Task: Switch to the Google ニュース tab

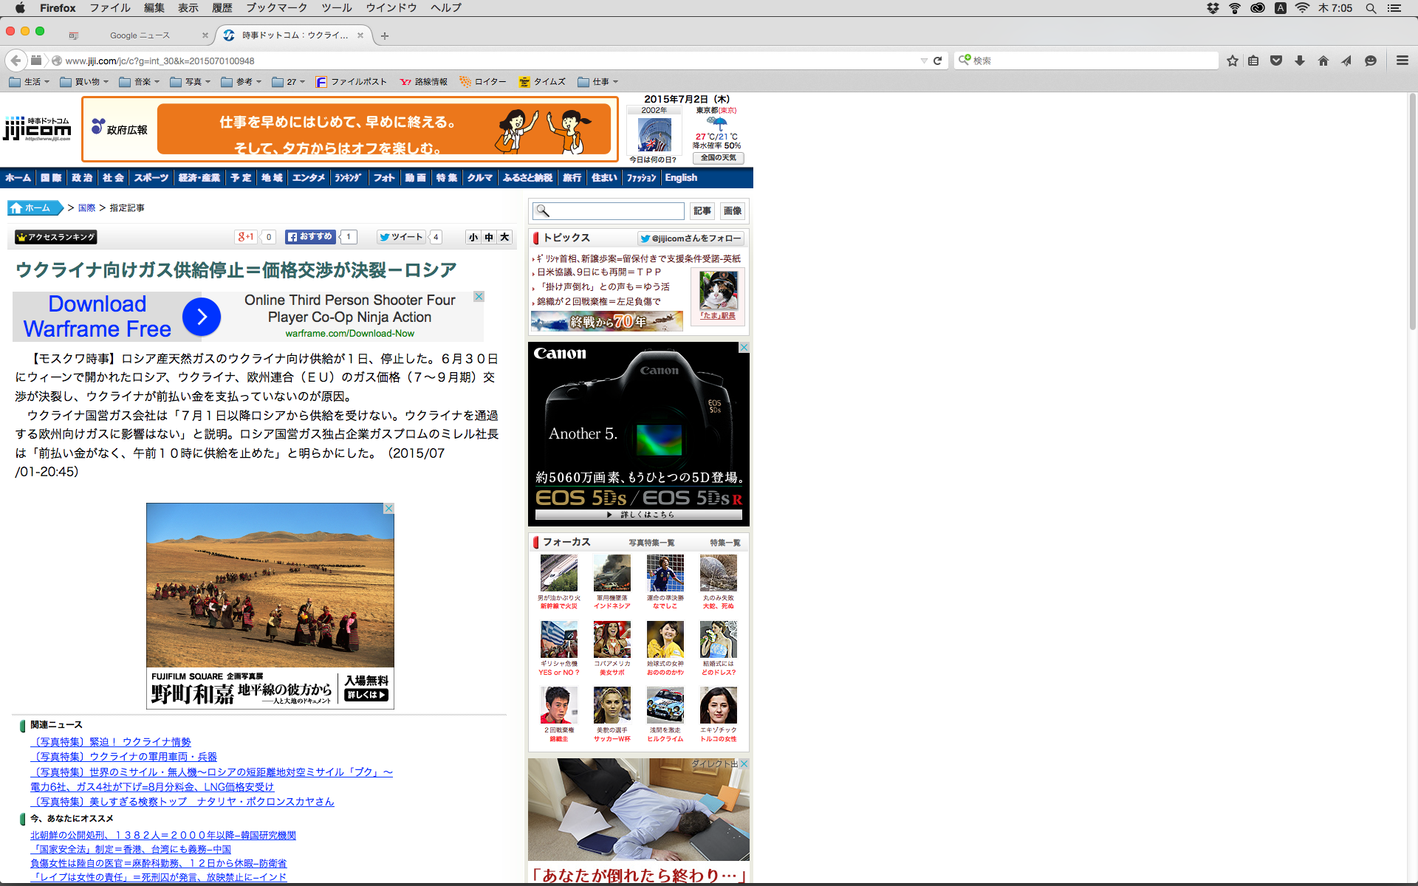Action: 140,35
